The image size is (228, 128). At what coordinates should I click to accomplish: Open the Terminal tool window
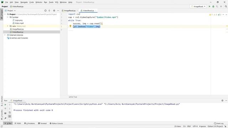point(42,123)
